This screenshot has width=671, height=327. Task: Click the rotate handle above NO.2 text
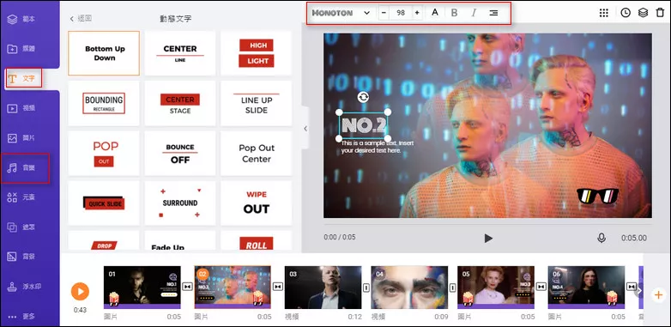363,97
